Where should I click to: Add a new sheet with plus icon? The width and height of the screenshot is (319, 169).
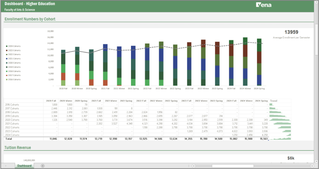[43, 166]
